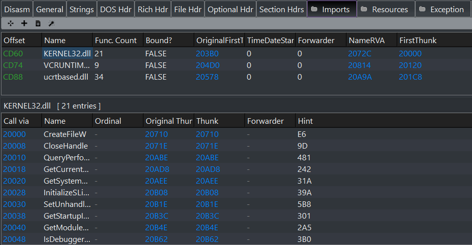Follow OriginalFirstThunk value 20578
The width and height of the screenshot is (472, 245).
coord(207,77)
